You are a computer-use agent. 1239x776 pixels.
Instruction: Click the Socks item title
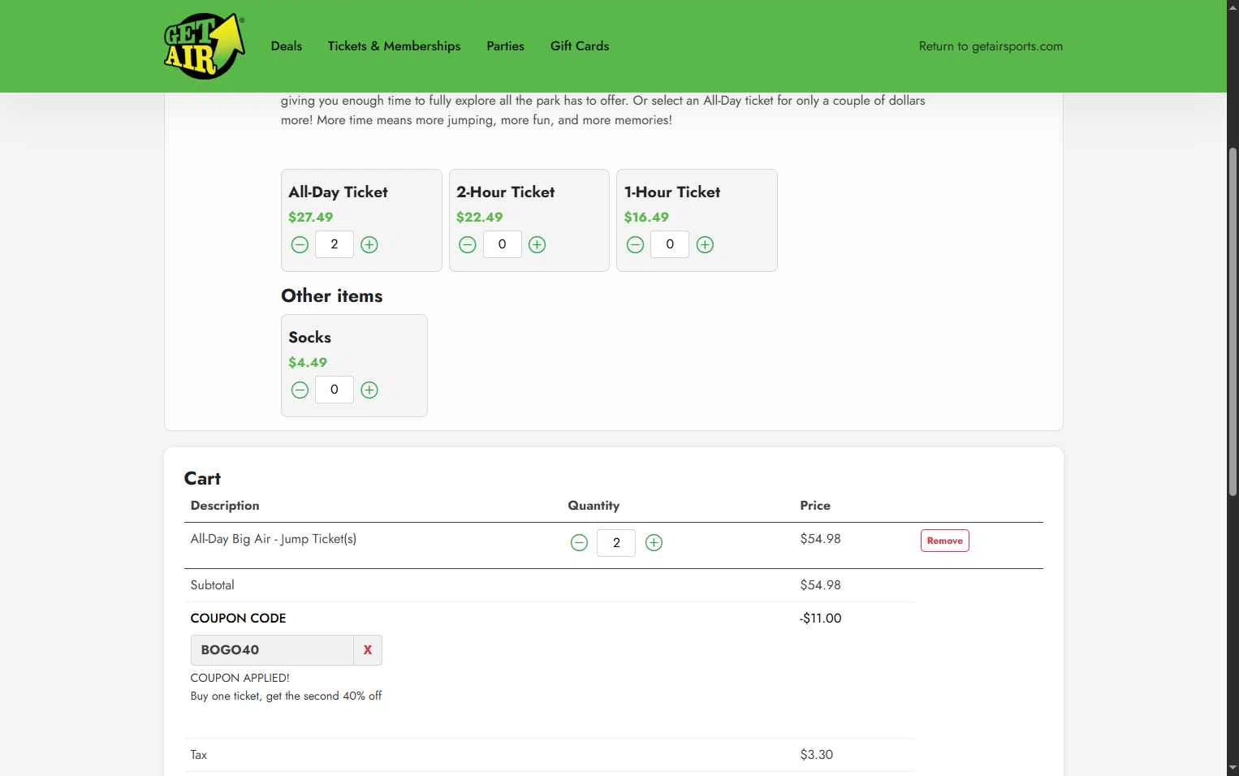(x=309, y=338)
